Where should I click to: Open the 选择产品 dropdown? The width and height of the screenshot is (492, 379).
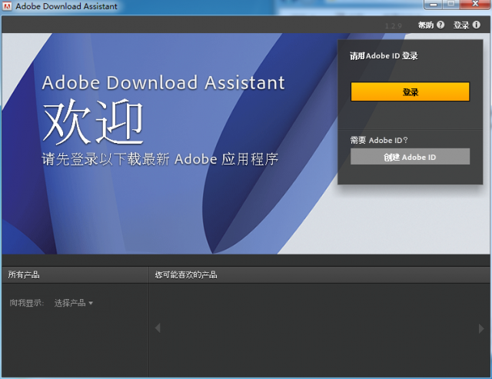click(74, 303)
